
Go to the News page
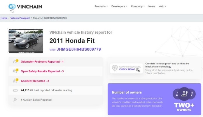pos(152,6)
